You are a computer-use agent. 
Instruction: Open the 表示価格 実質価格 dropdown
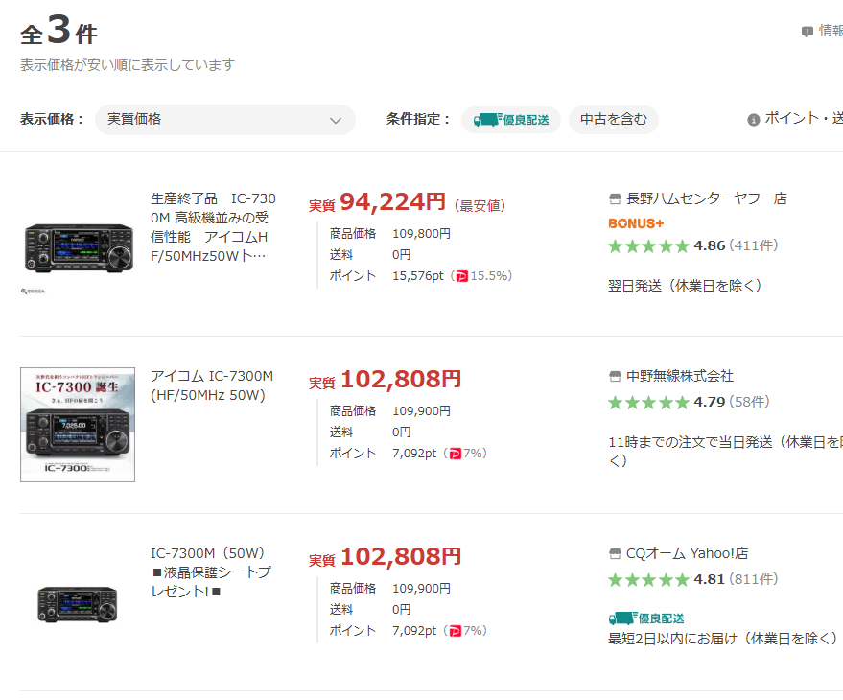pos(224,119)
